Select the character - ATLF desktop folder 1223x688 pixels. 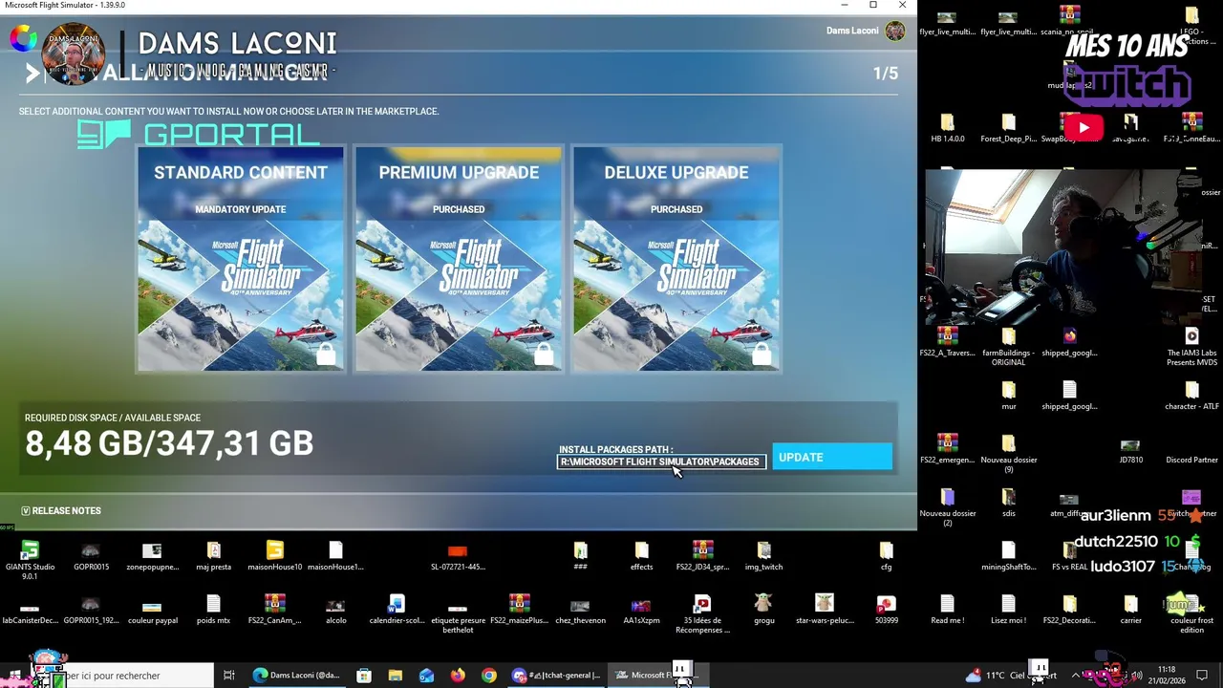[x=1191, y=395]
